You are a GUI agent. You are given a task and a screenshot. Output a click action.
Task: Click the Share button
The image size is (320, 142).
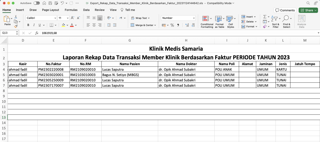tap(308, 10)
